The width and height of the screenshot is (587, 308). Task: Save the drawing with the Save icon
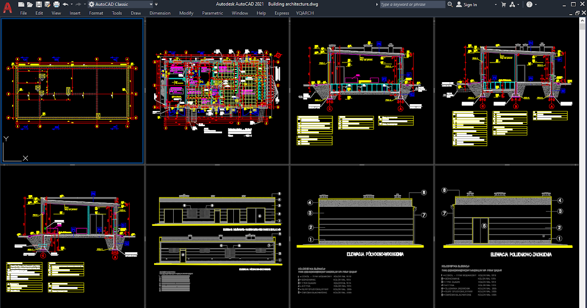pos(39,4)
